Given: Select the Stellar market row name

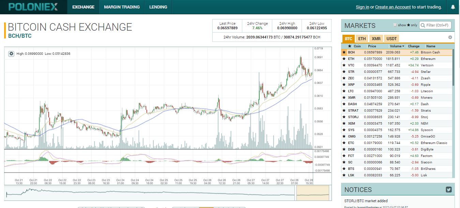Looking at the screenshot, I should click(426, 72).
